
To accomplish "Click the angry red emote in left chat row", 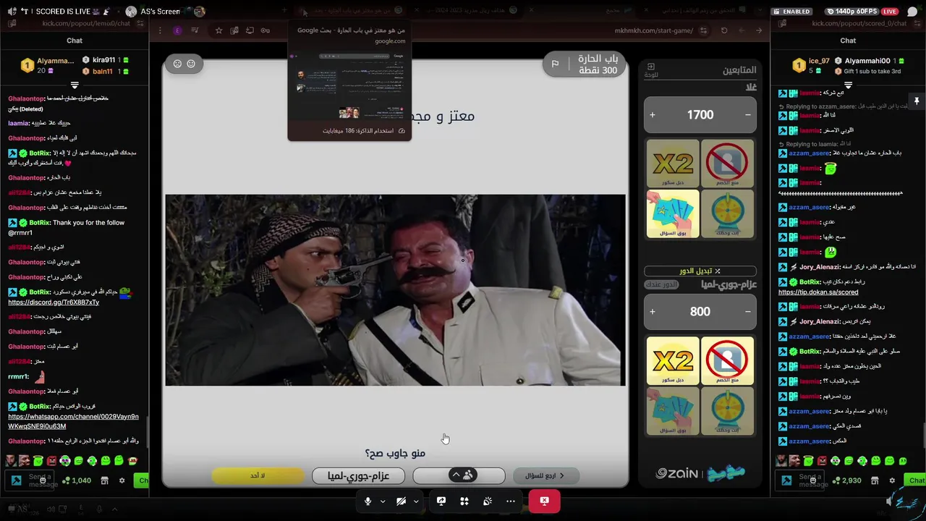I will [x=51, y=461].
